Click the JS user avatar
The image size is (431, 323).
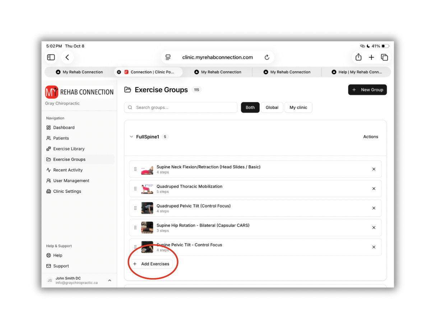click(x=50, y=280)
